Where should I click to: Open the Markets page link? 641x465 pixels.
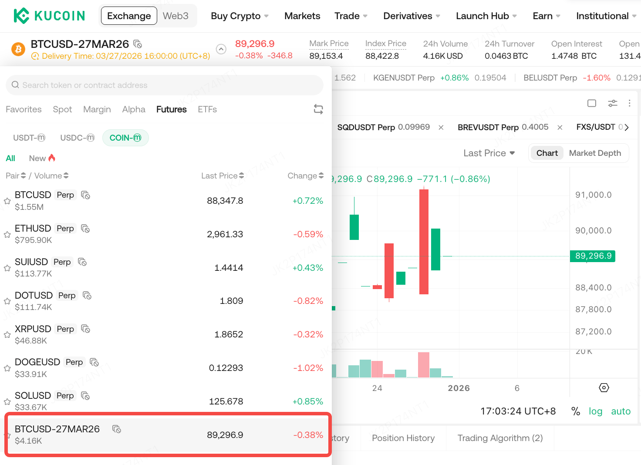tap(302, 16)
